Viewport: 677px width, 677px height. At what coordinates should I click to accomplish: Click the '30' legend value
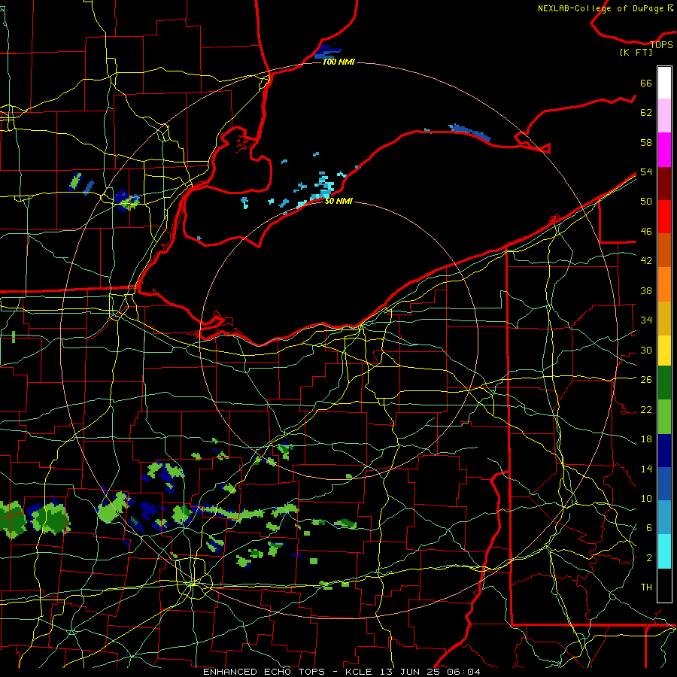[646, 350]
